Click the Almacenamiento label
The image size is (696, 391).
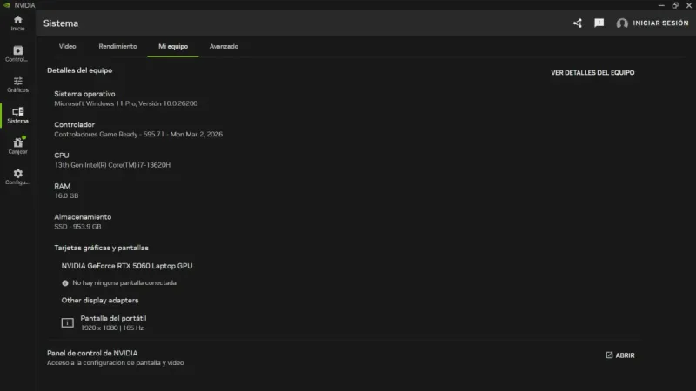(83, 217)
